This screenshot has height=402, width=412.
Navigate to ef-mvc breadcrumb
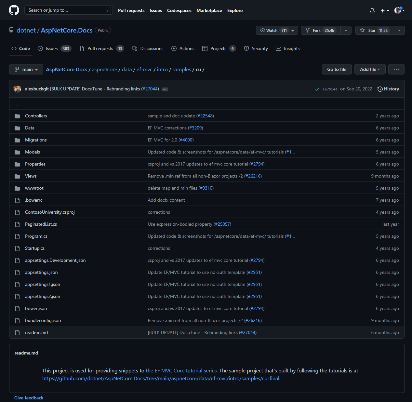coord(144,69)
